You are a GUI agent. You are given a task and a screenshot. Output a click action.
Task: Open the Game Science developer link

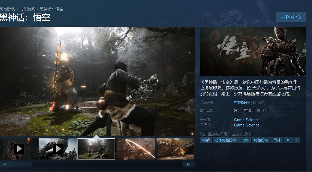[247, 120]
